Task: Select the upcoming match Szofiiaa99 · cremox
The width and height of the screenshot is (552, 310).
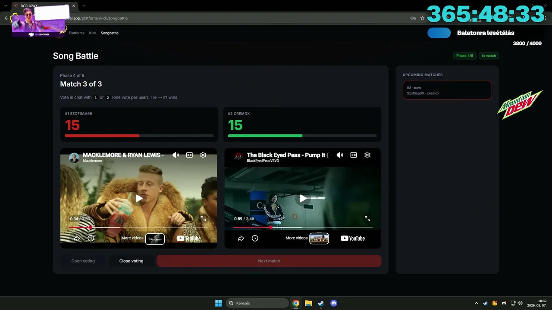Action: pos(447,90)
